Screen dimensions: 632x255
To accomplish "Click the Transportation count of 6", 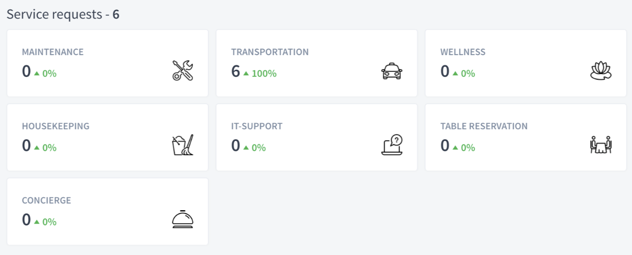I will [236, 72].
